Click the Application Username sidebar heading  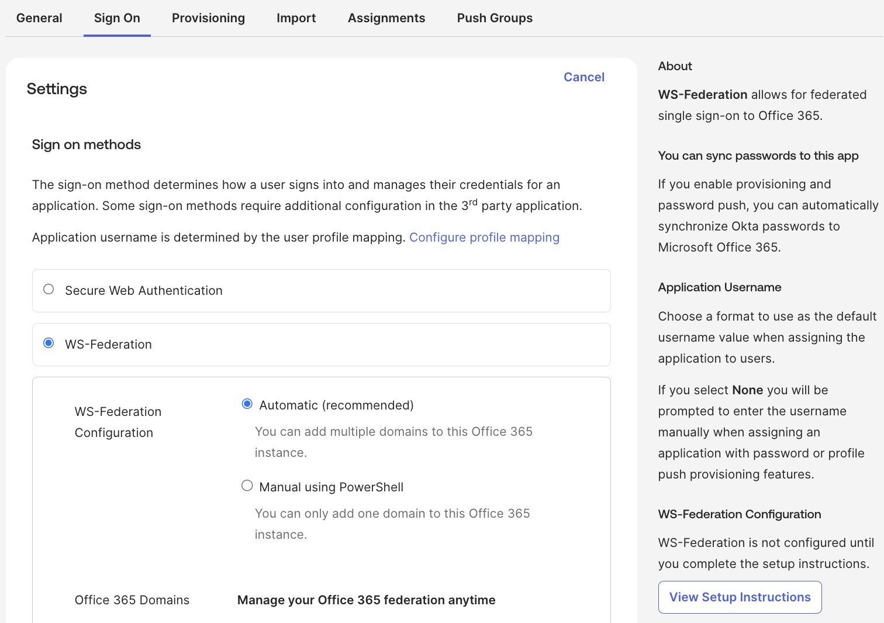[x=719, y=287]
